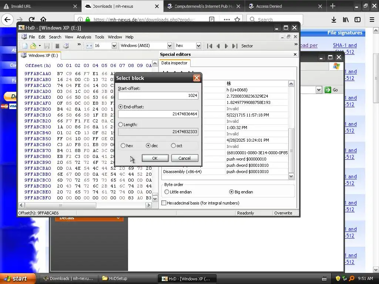This screenshot has height=284, width=379.
Task: Go to previous sector arrow
Action: pos(218,46)
